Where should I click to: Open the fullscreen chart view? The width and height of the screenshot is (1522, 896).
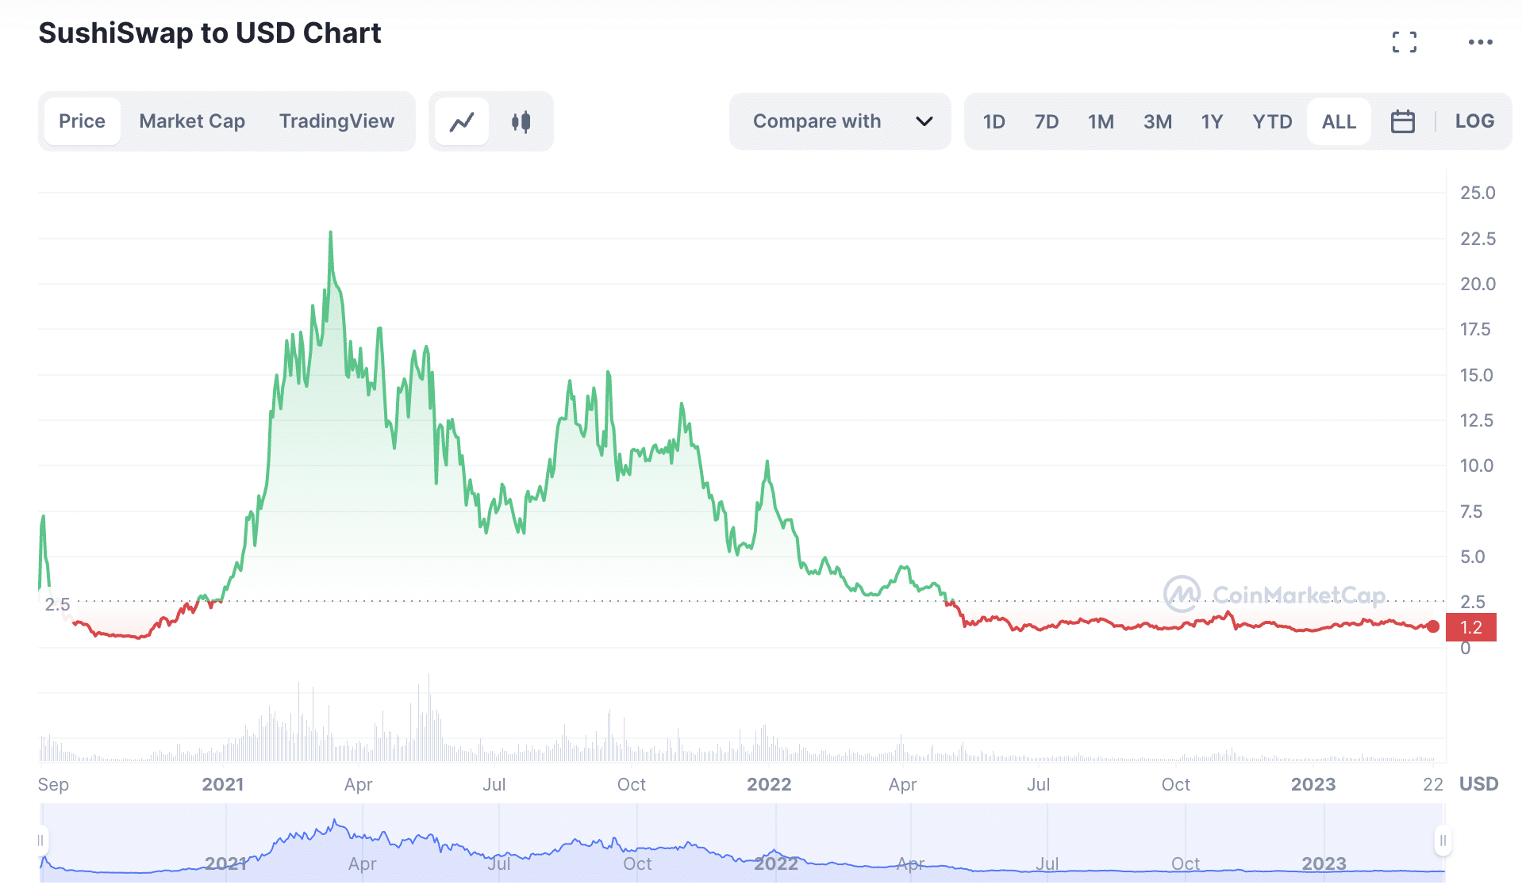point(1404,42)
